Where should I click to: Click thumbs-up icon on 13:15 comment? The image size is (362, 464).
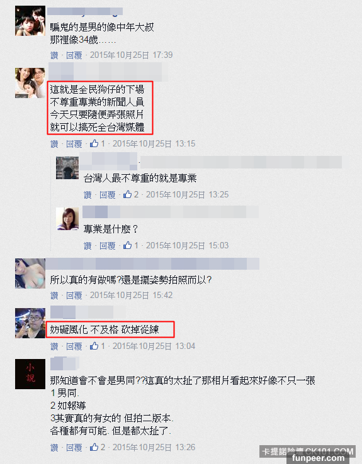[x=94, y=143]
